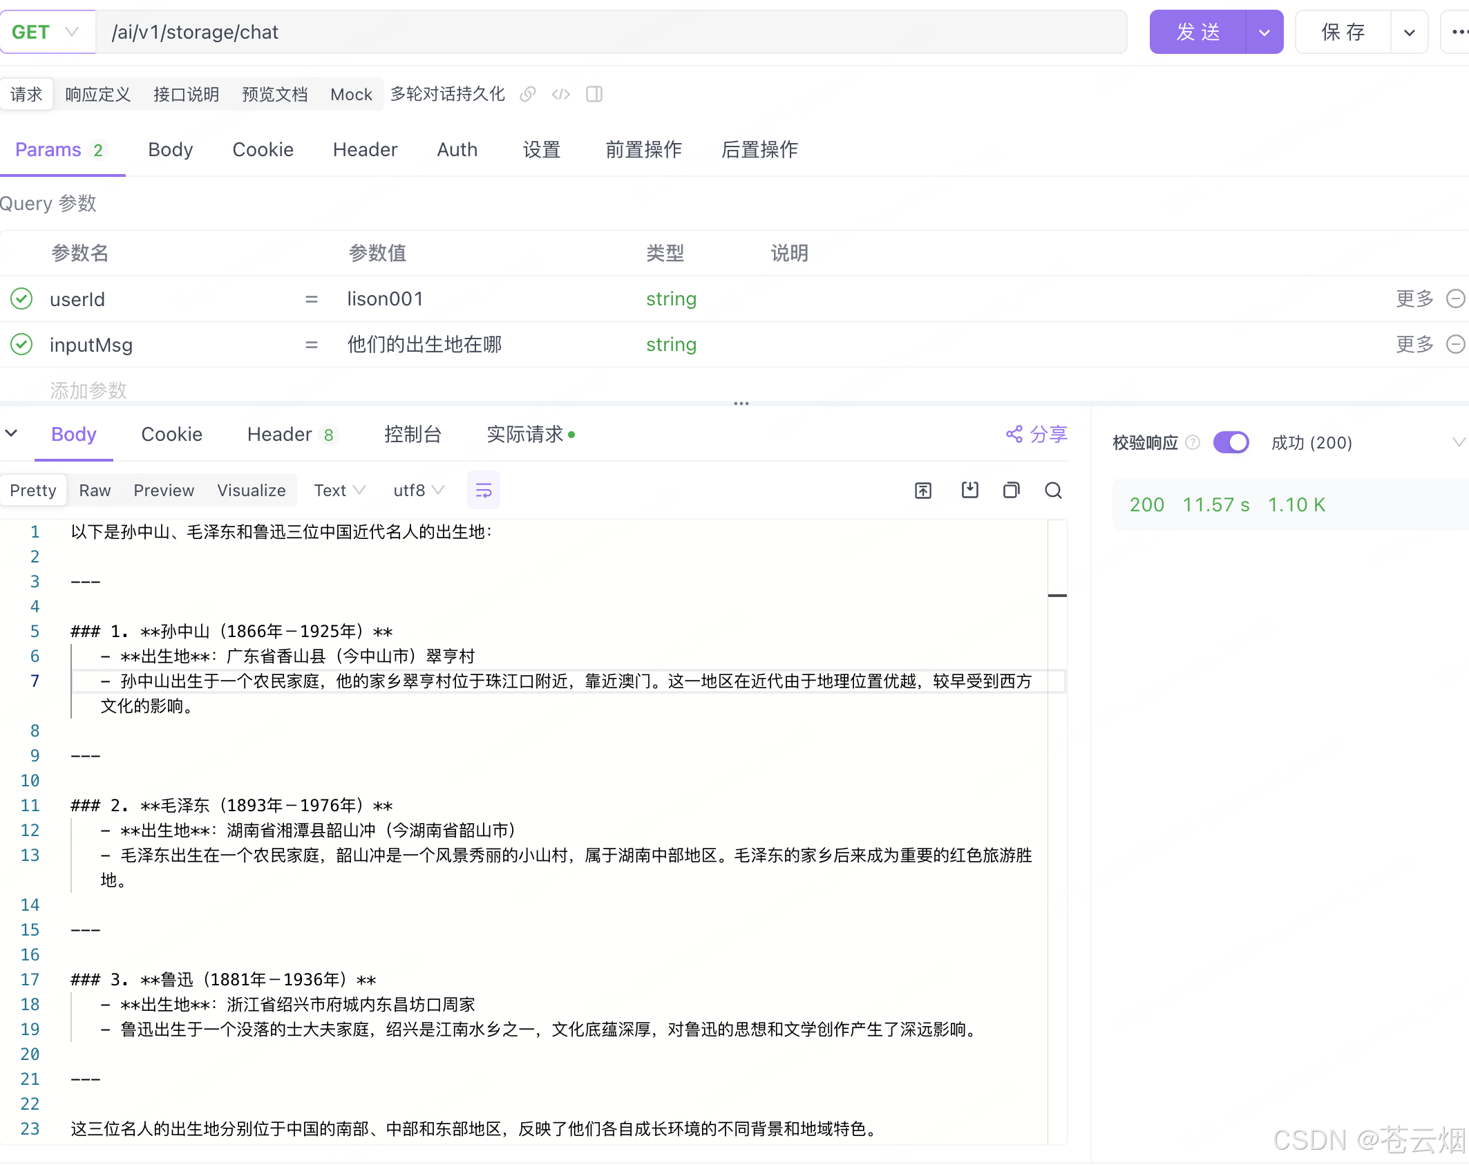This screenshot has height=1165, width=1469.
Task: Click the download response icon
Action: 970,491
